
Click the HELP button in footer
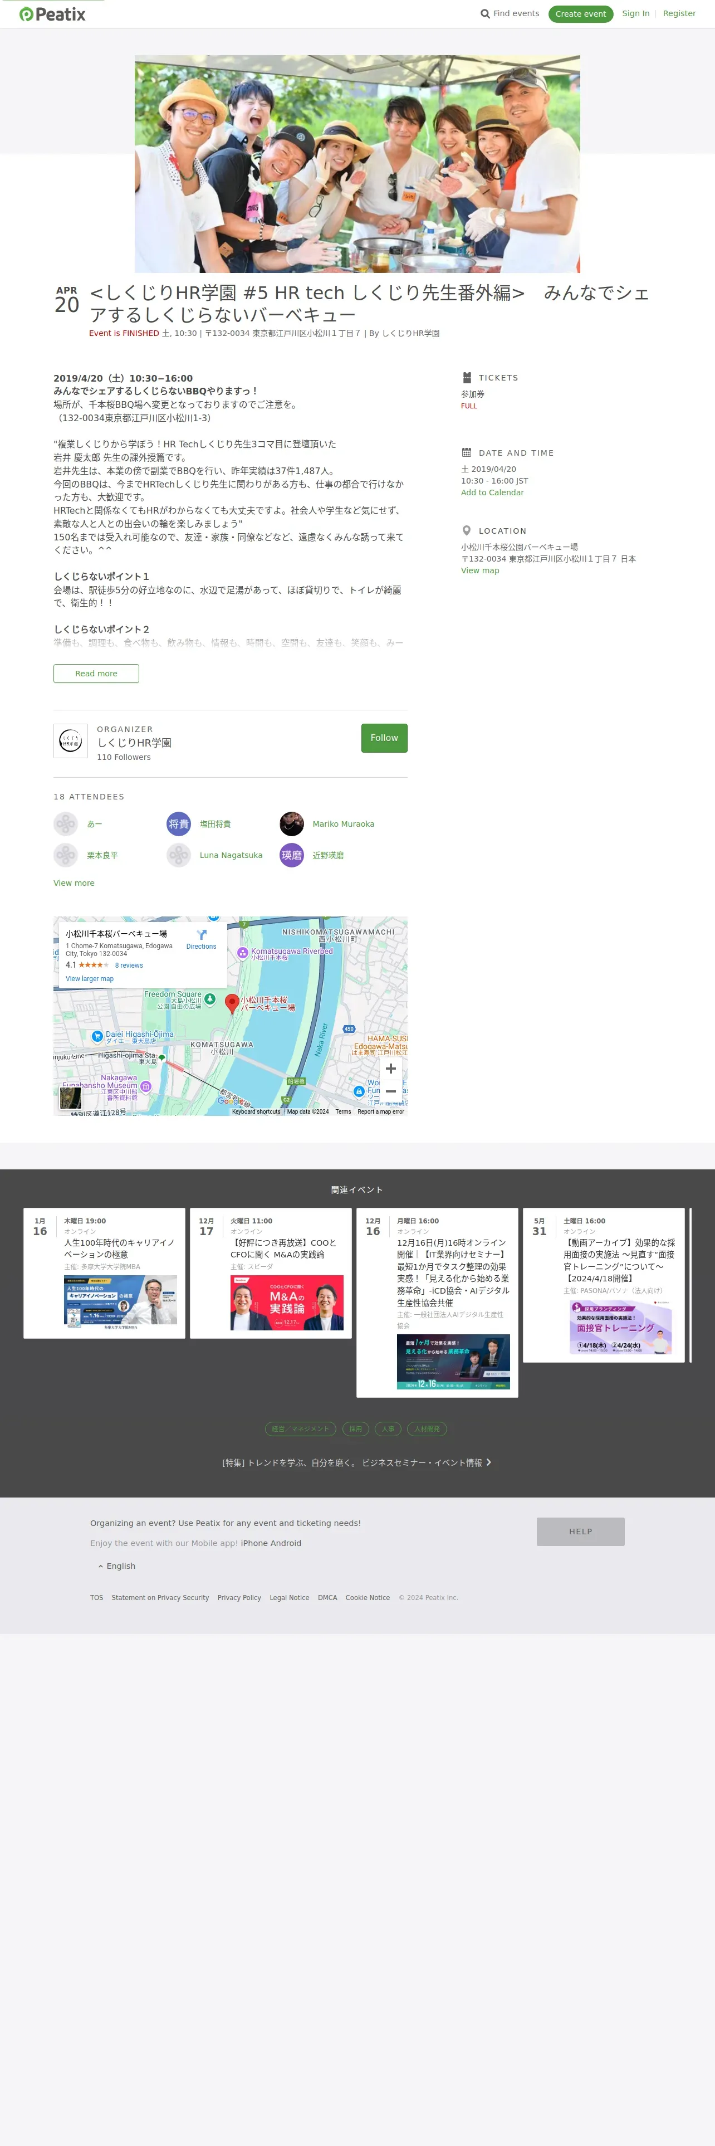click(x=581, y=1531)
